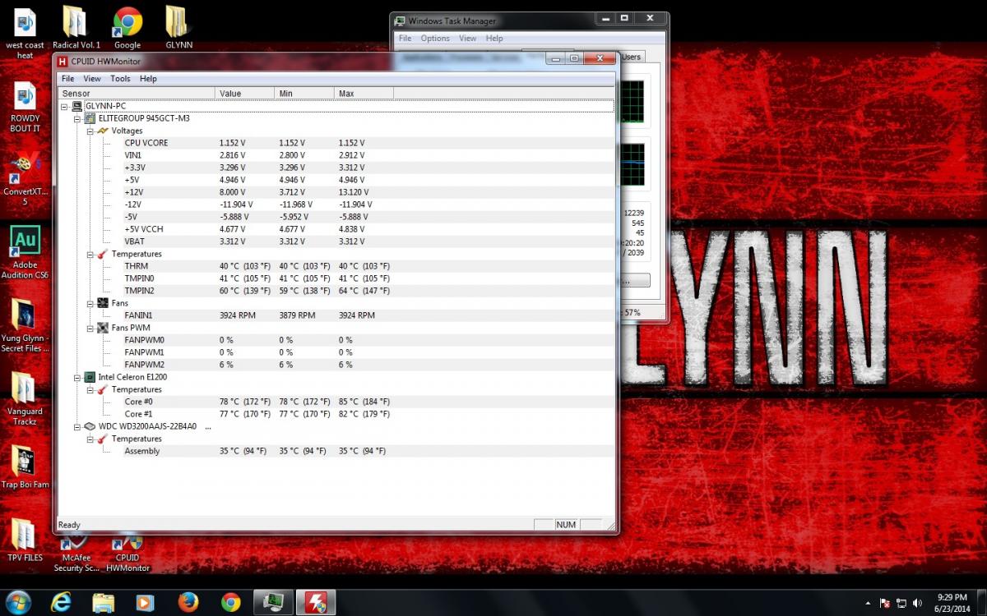This screenshot has height=616, width=987.
Task: Open the HWMonitor Tools menu
Action: point(120,79)
